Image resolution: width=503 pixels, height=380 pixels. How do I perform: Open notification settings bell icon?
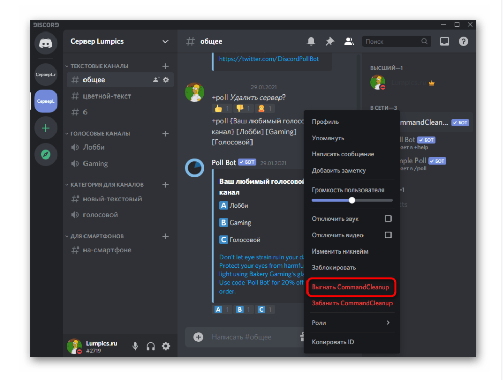coord(311,42)
